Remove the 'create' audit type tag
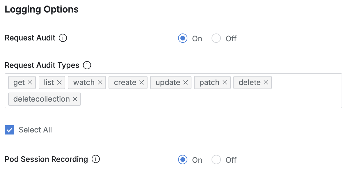This screenshot has width=348, height=177. click(142, 83)
